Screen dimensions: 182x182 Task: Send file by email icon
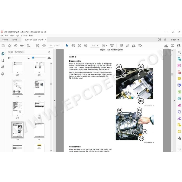[172, 45]
